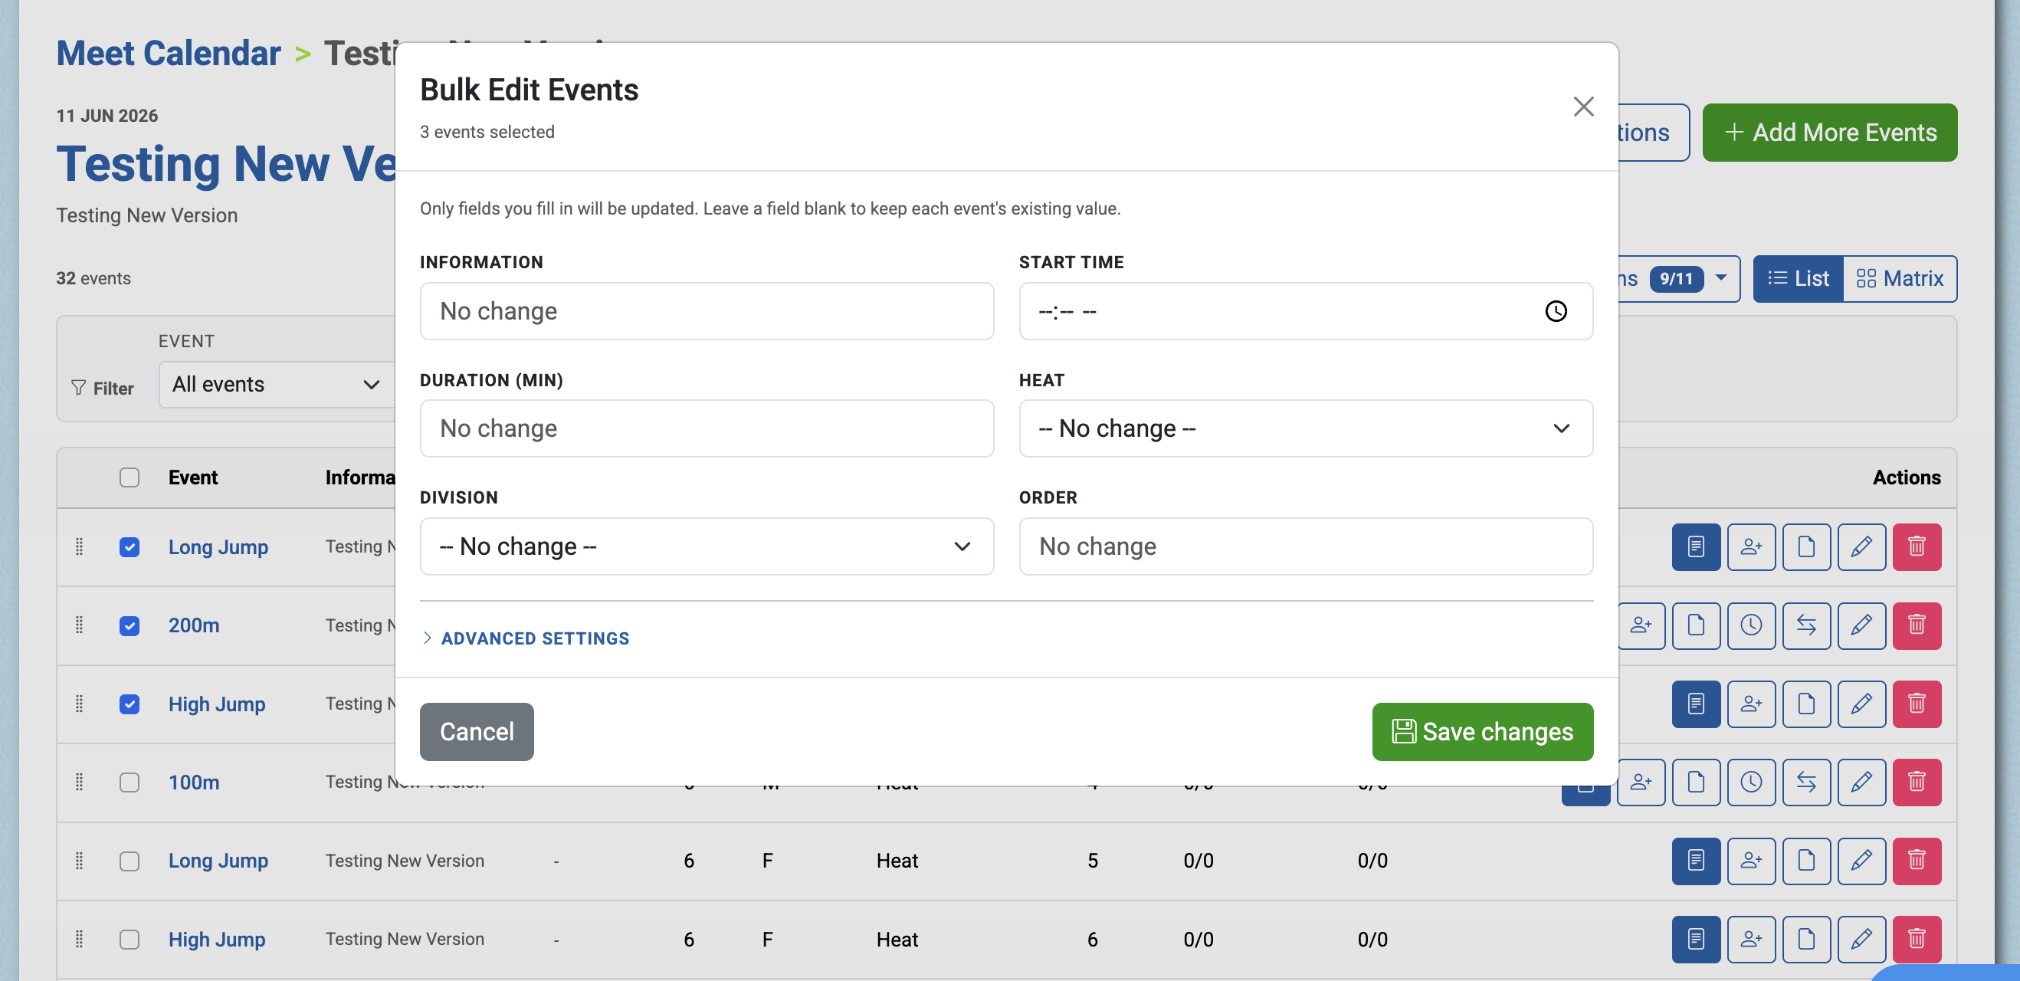Click results sheet icon in first Long Jump row
The height and width of the screenshot is (981, 2020).
(x=1696, y=546)
